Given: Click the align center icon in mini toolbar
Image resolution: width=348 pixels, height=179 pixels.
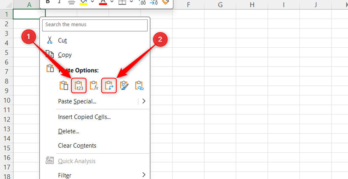Looking at the screenshot, I should click(x=71, y=2).
